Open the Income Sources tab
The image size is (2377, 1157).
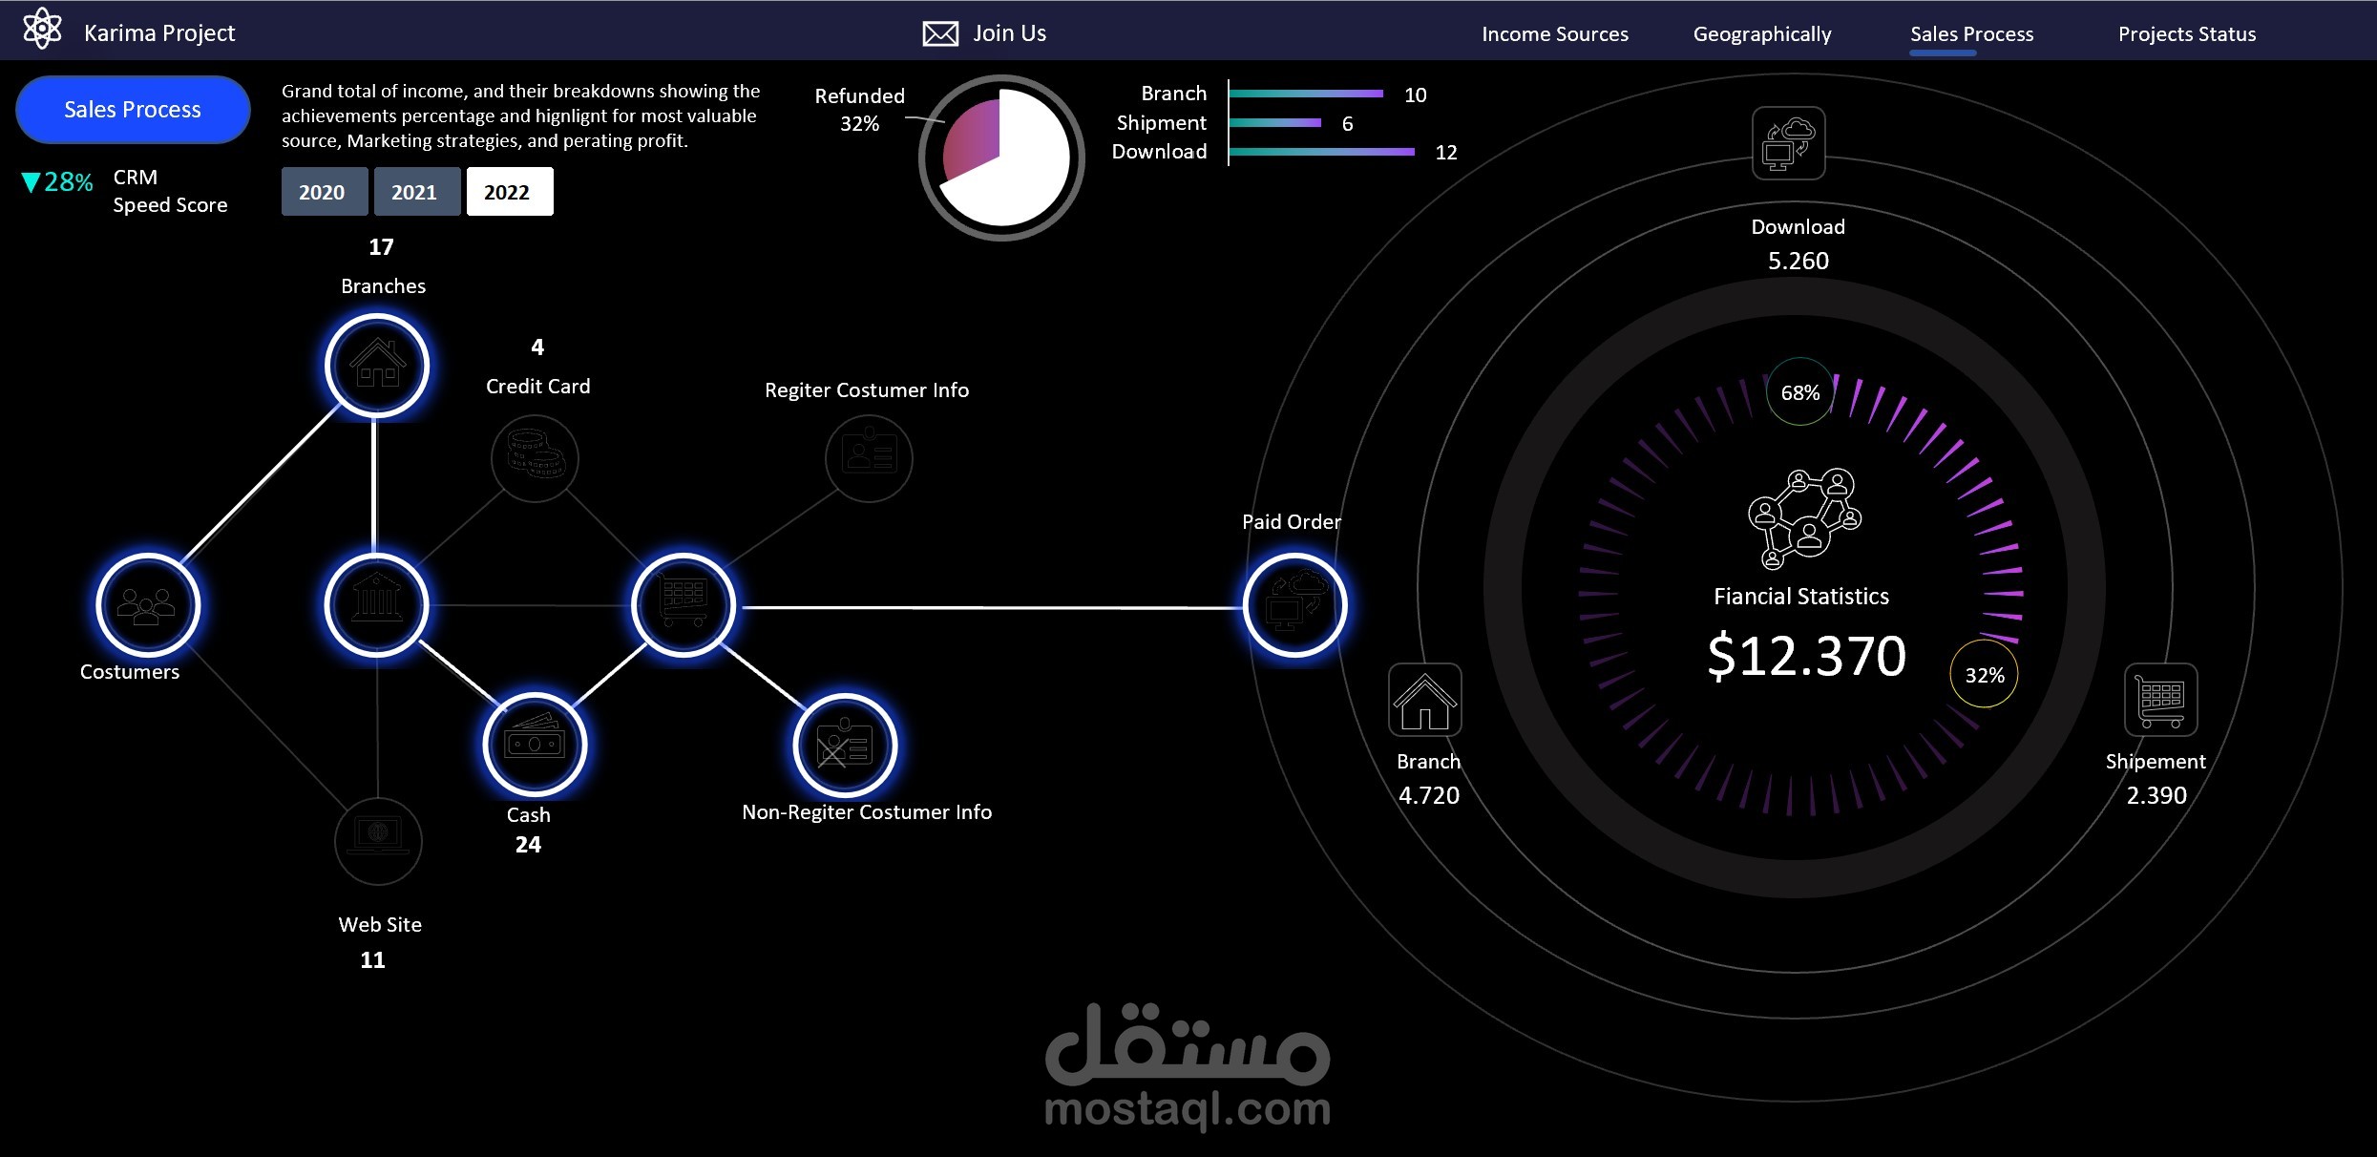tap(1554, 34)
